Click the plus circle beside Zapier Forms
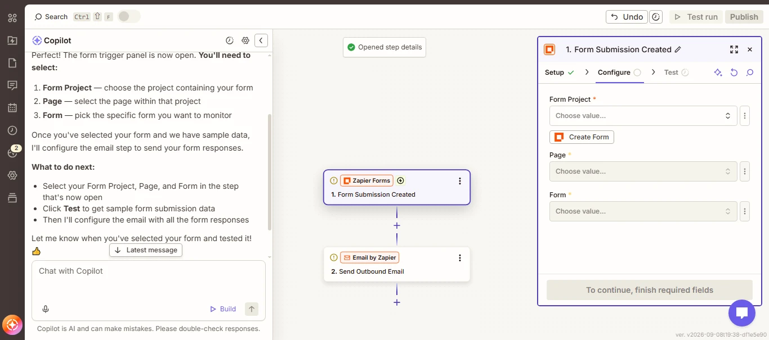This screenshot has height=340, width=769. (x=400, y=181)
